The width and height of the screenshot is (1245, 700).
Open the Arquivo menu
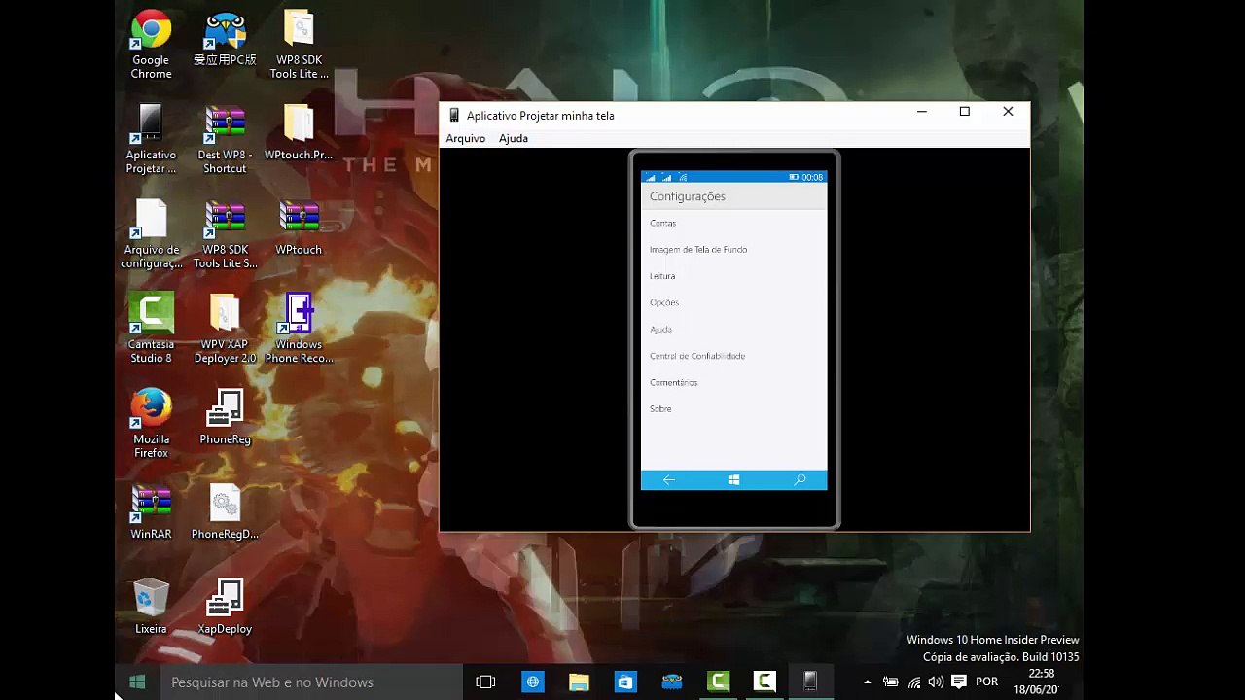coord(465,138)
